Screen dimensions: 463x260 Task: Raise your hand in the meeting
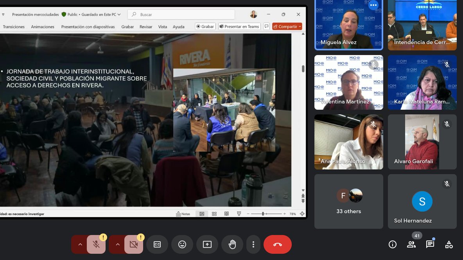(232, 244)
